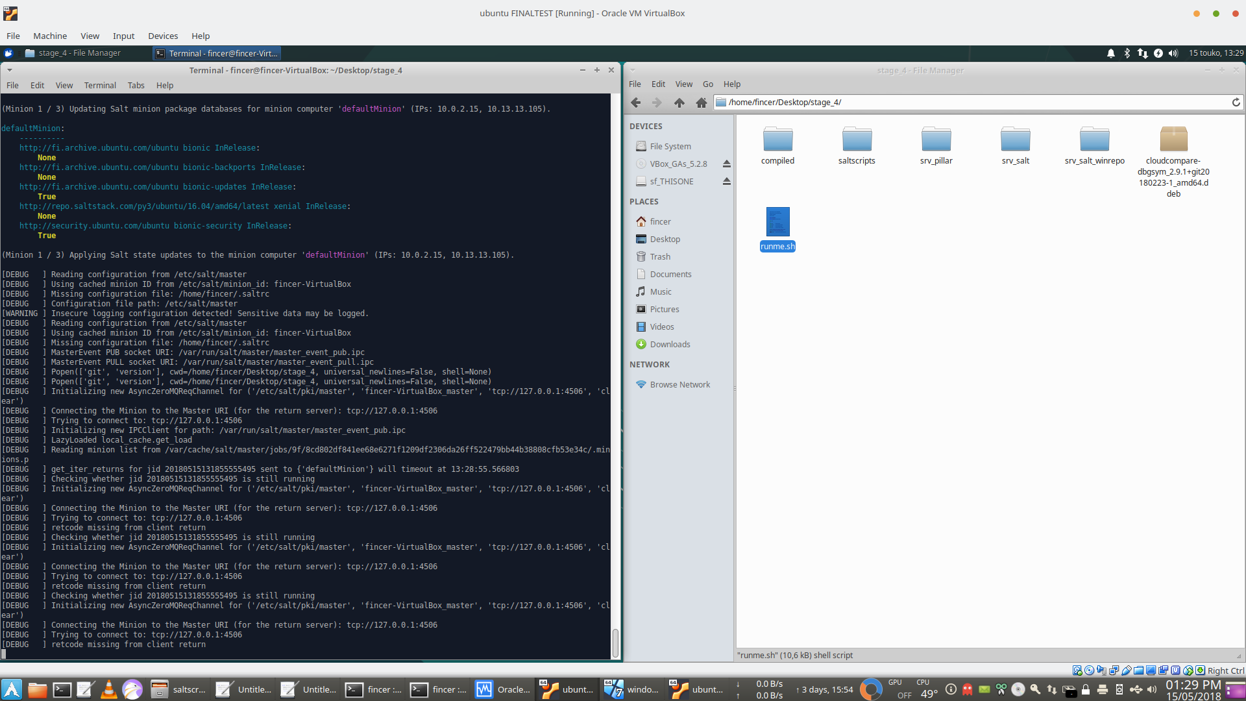Image resolution: width=1246 pixels, height=701 pixels.
Task: Switch to stage_4 File Manager panel button
Action: point(73,53)
